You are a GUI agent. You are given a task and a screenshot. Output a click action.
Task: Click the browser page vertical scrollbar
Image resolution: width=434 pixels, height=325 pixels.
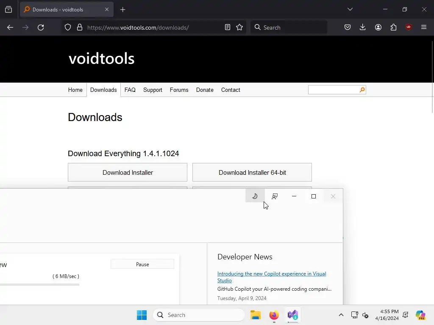[432, 77]
